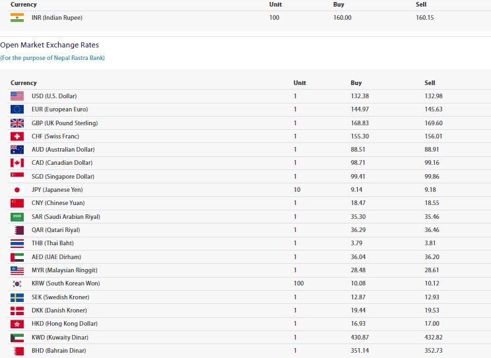
Task: Click the Indian flag icon beside INR
Action: click(x=17, y=18)
